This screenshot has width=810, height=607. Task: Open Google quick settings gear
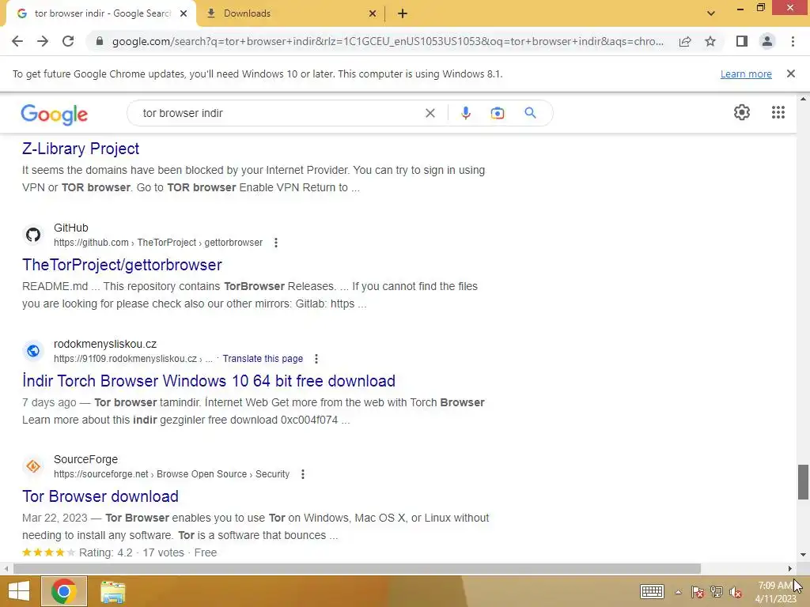(742, 112)
